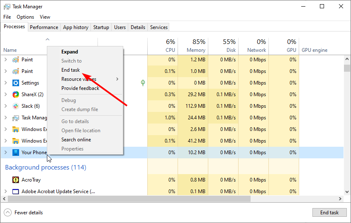Click the Adobe Acrobat Update Service icon

[x=16, y=191]
